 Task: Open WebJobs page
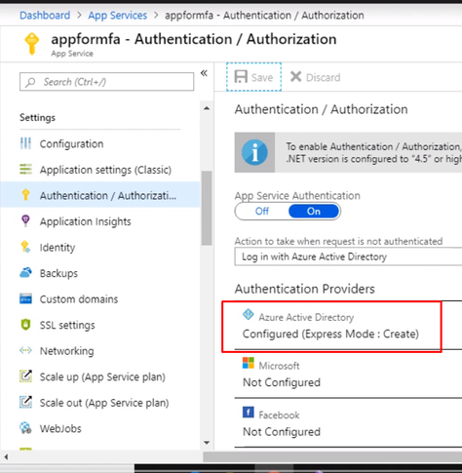99,428
